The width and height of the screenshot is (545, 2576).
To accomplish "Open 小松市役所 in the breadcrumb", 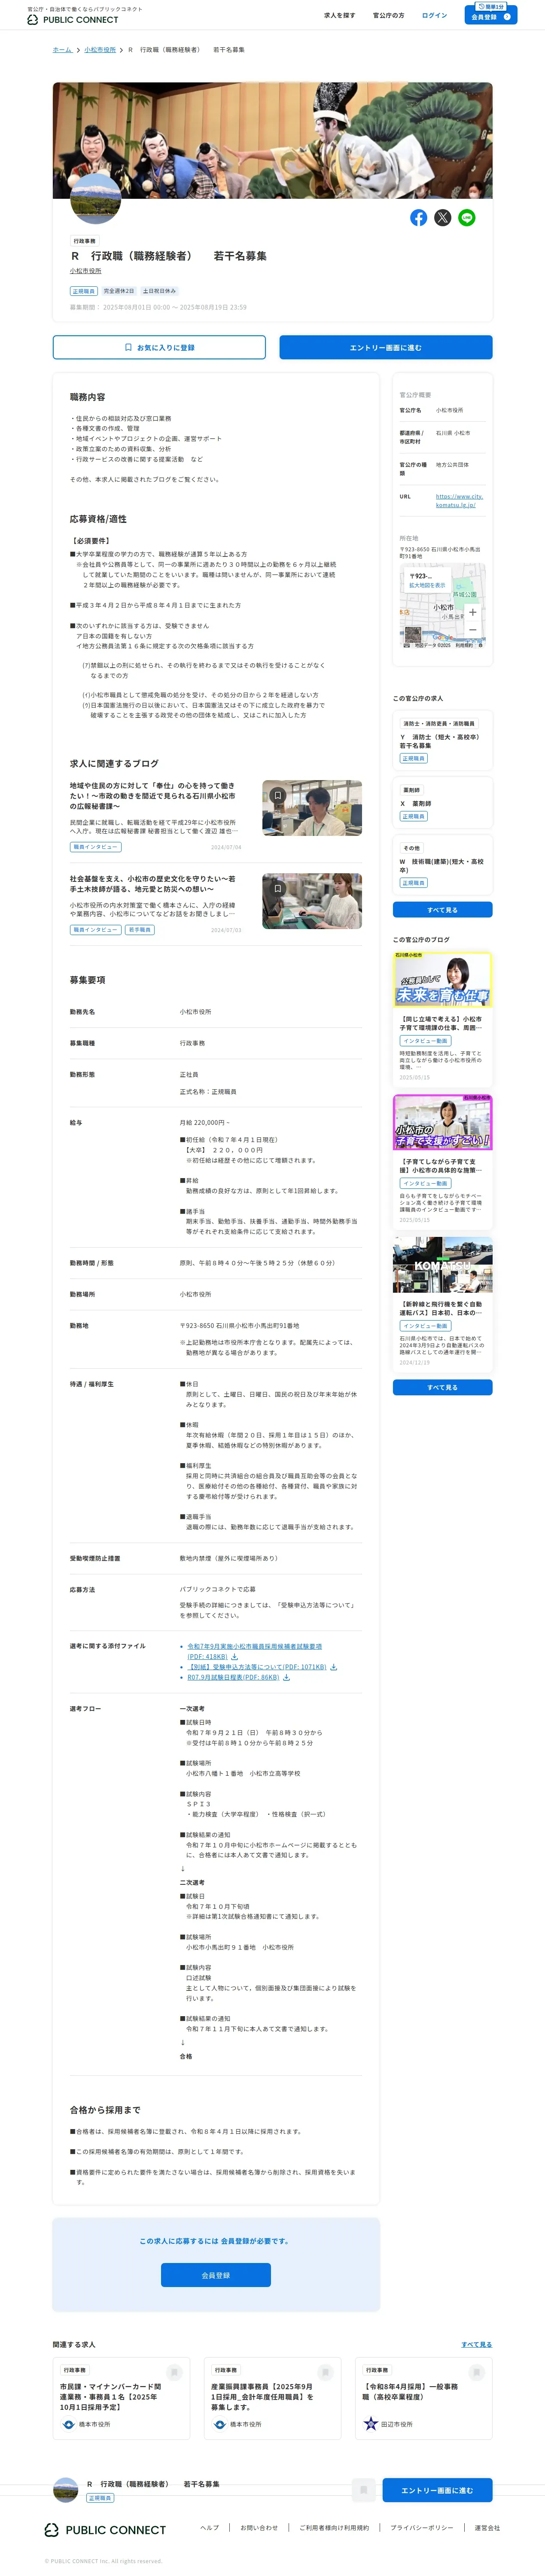I will point(100,49).
